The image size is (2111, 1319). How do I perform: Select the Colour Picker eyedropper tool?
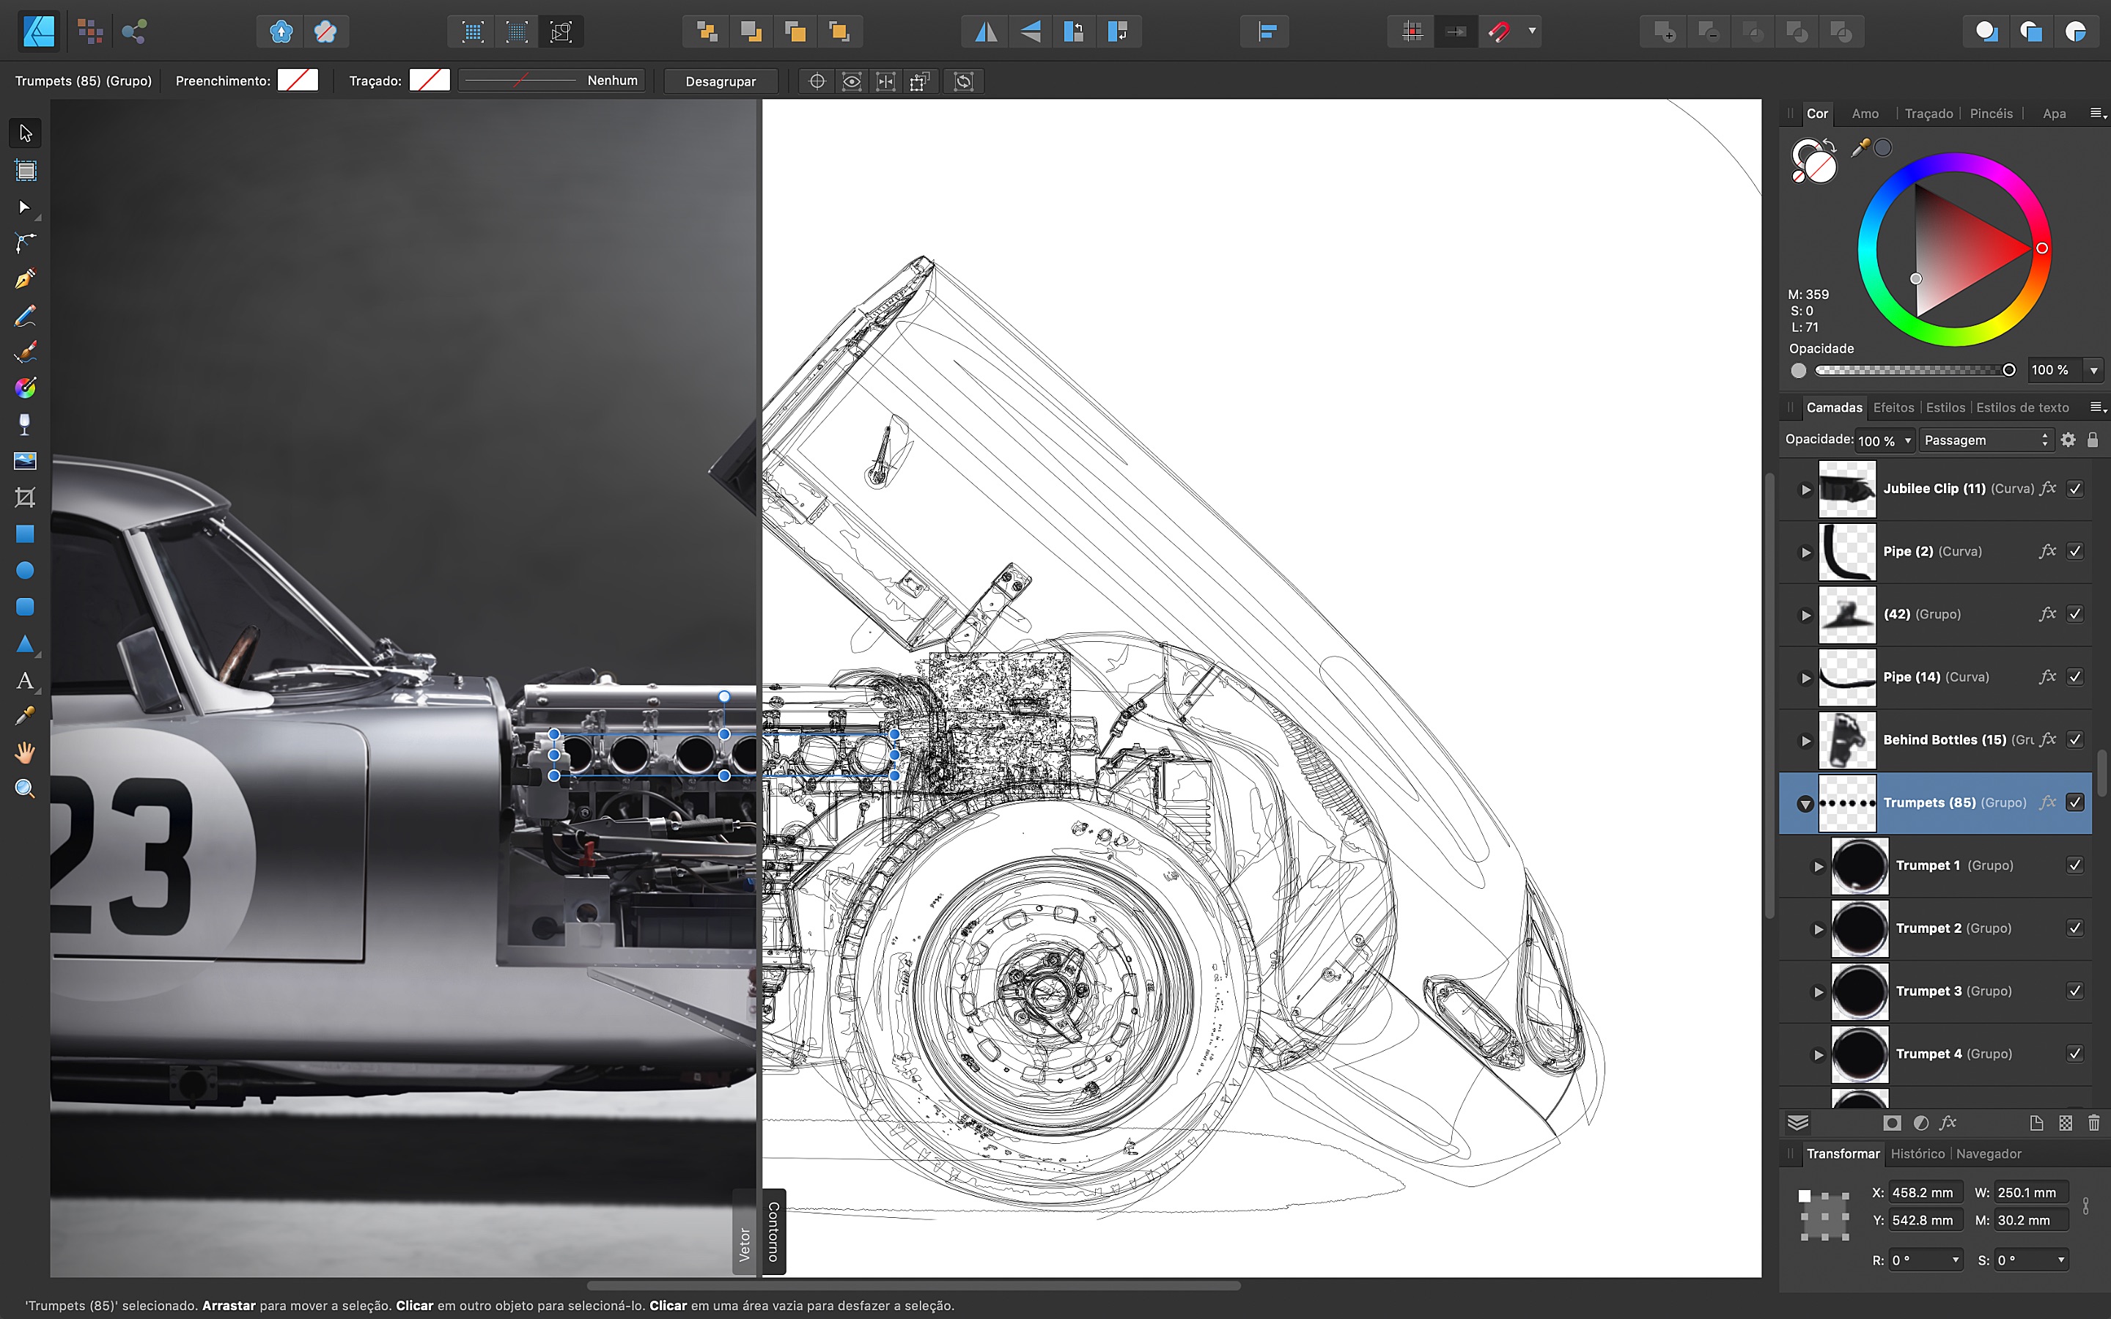(26, 716)
